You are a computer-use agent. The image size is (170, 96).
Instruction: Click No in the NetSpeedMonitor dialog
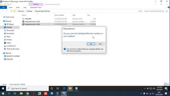tap(100, 44)
